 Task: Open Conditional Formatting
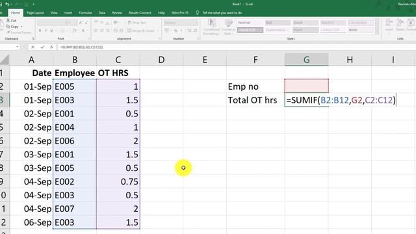(211, 27)
